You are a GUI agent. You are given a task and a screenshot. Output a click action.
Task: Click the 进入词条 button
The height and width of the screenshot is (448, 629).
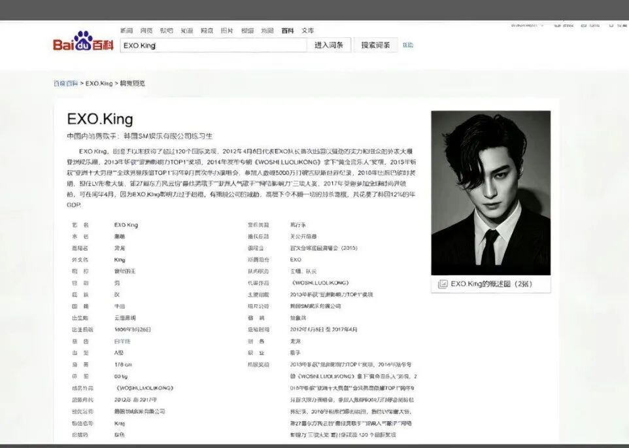[x=329, y=45]
